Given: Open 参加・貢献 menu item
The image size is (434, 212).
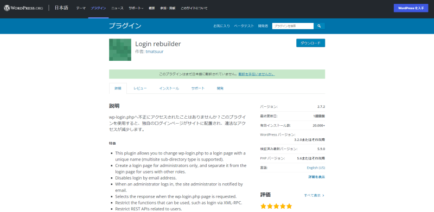Looking at the screenshot, I should click(168, 8).
